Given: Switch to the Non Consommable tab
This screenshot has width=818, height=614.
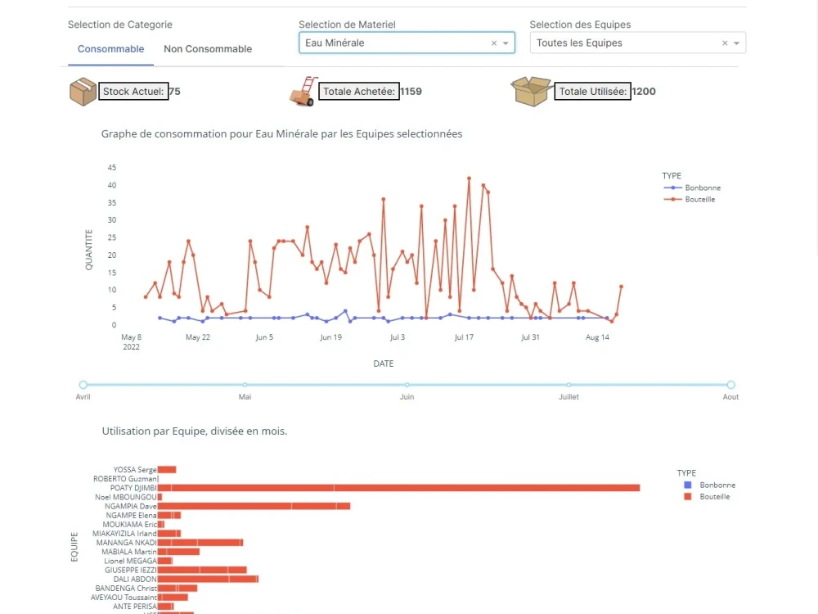Looking at the screenshot, I should coord(207,49).
